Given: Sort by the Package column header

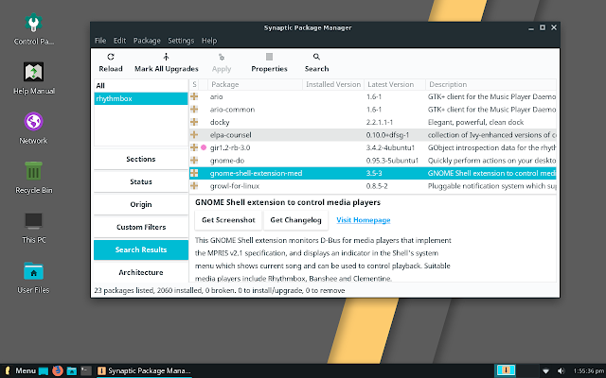Looking at the screenshot, I should coord(255,84).
